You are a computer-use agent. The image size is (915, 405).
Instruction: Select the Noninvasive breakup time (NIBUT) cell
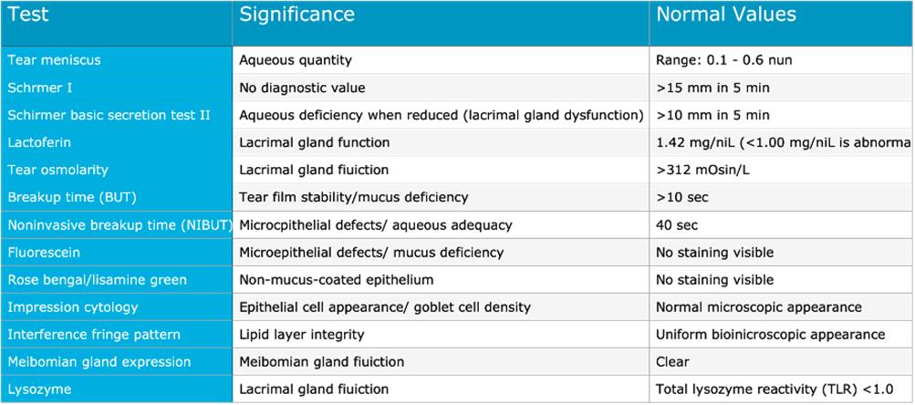(117, 224)
